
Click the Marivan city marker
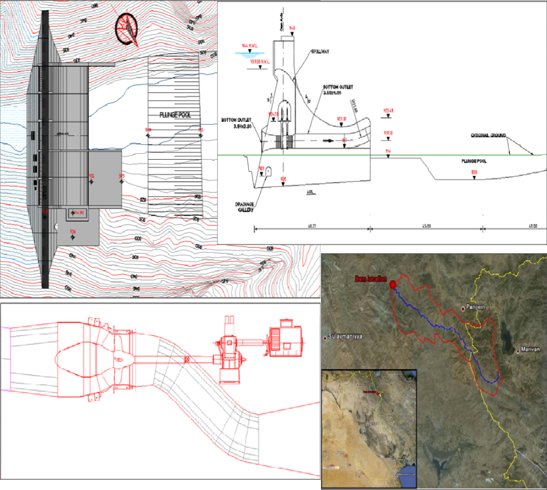(517, 351)
